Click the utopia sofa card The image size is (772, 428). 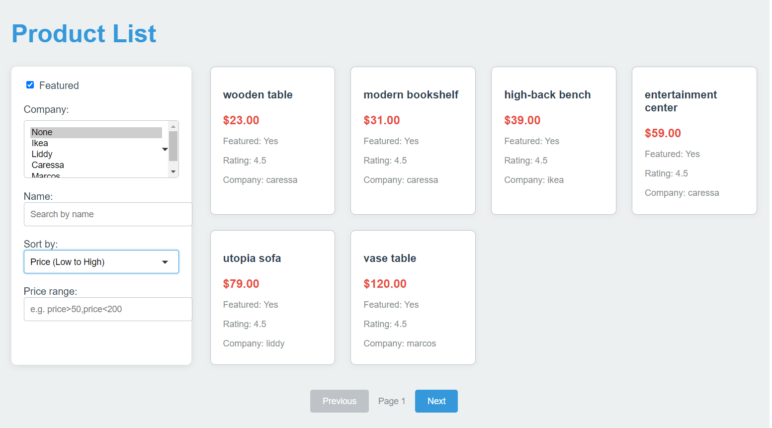pos(272,297)
